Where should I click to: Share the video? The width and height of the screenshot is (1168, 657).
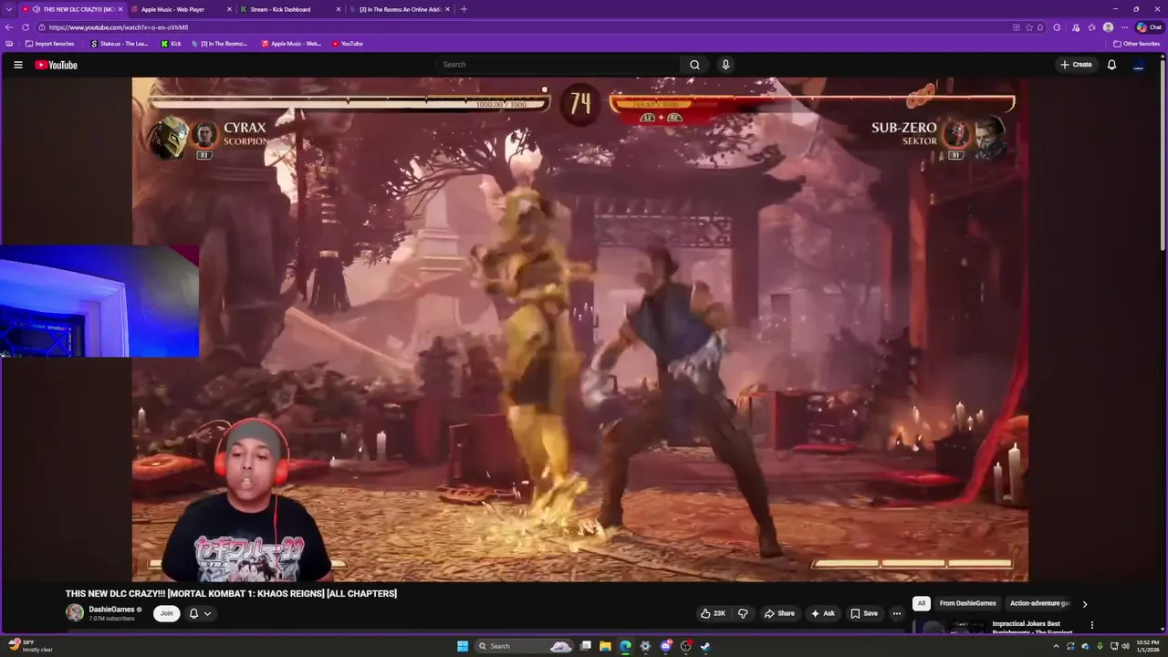(779, 613)
